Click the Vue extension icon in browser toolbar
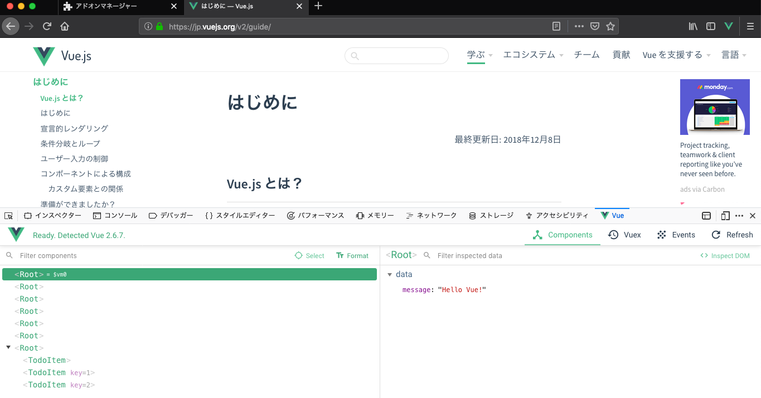This screenshot has width=761, height=398. pos(728,26)
